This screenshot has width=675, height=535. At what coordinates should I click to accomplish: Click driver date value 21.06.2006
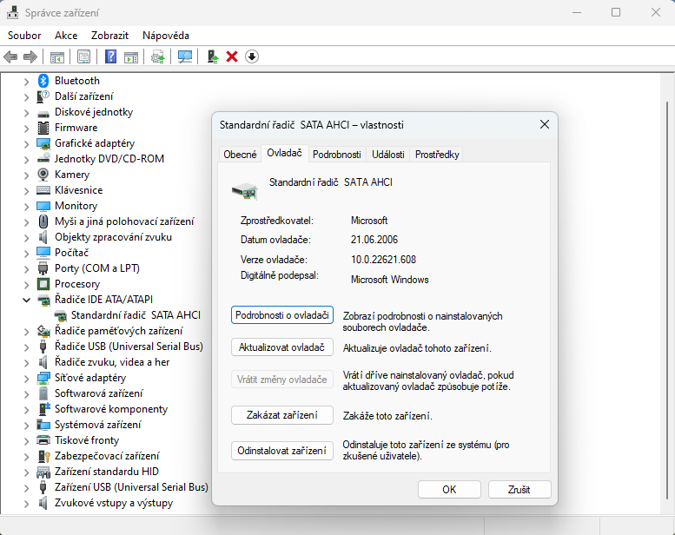[374, 240]
